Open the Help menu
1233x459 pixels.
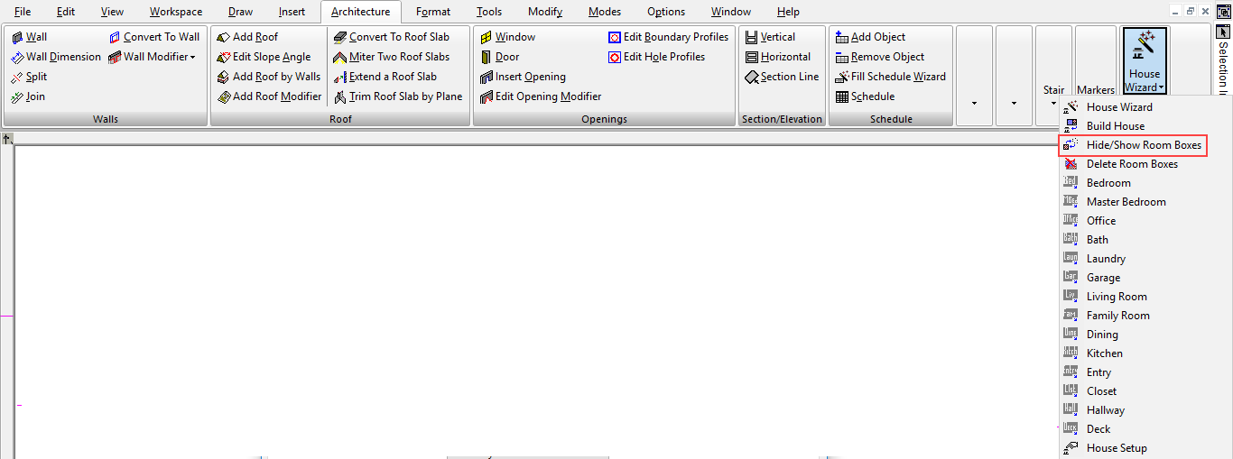[x=788, y=12]
